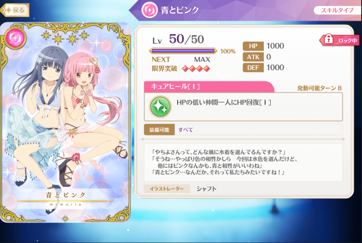The height and width of the screenshot is (243, 362).
Task: Click the DEF stat label
Action: 253,68
